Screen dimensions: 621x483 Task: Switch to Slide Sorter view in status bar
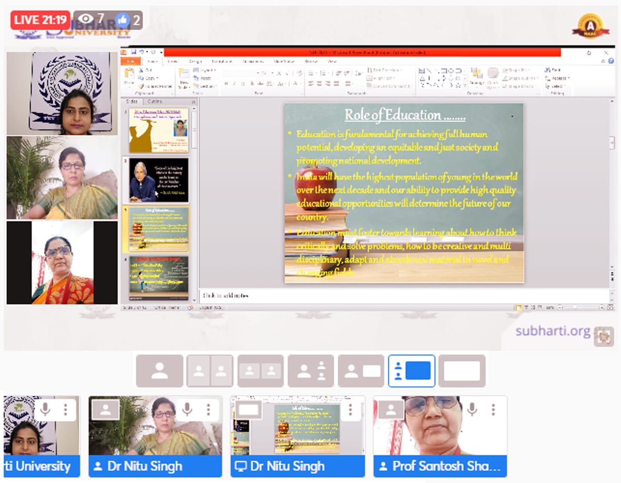526,307
